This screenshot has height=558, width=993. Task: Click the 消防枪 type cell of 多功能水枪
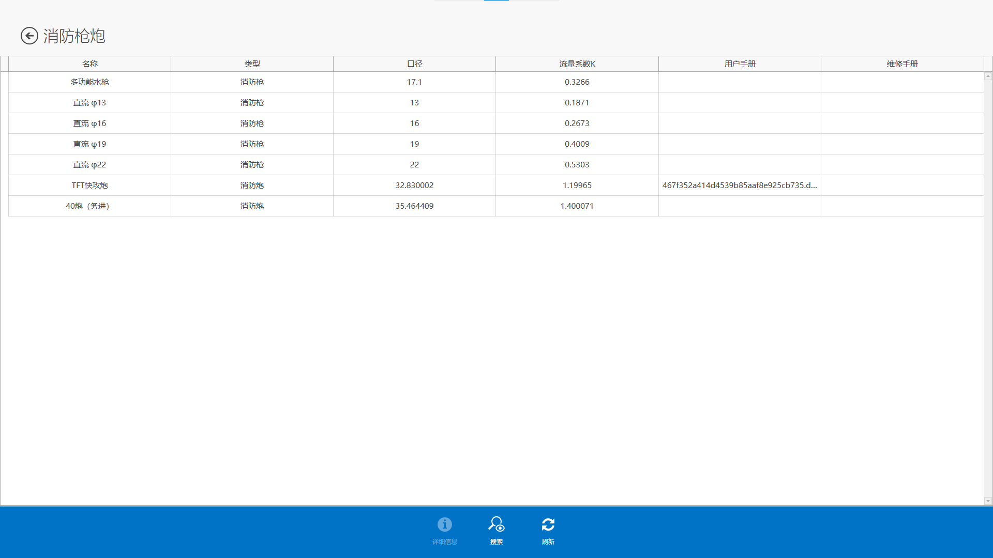[252, 82]
